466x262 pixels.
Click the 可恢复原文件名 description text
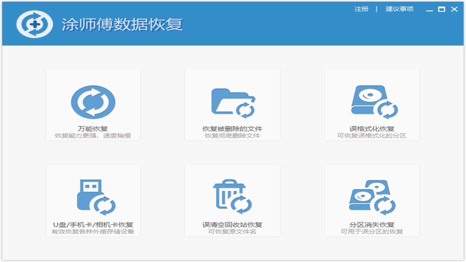pos(232,231)
